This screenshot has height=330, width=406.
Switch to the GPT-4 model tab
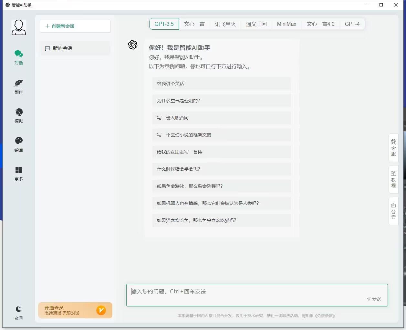pyautogui.click(x=352, y=24)
